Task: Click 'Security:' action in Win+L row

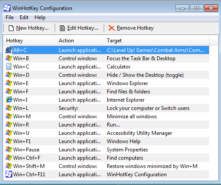Action: pyautogui.click(x=68, y=108)
